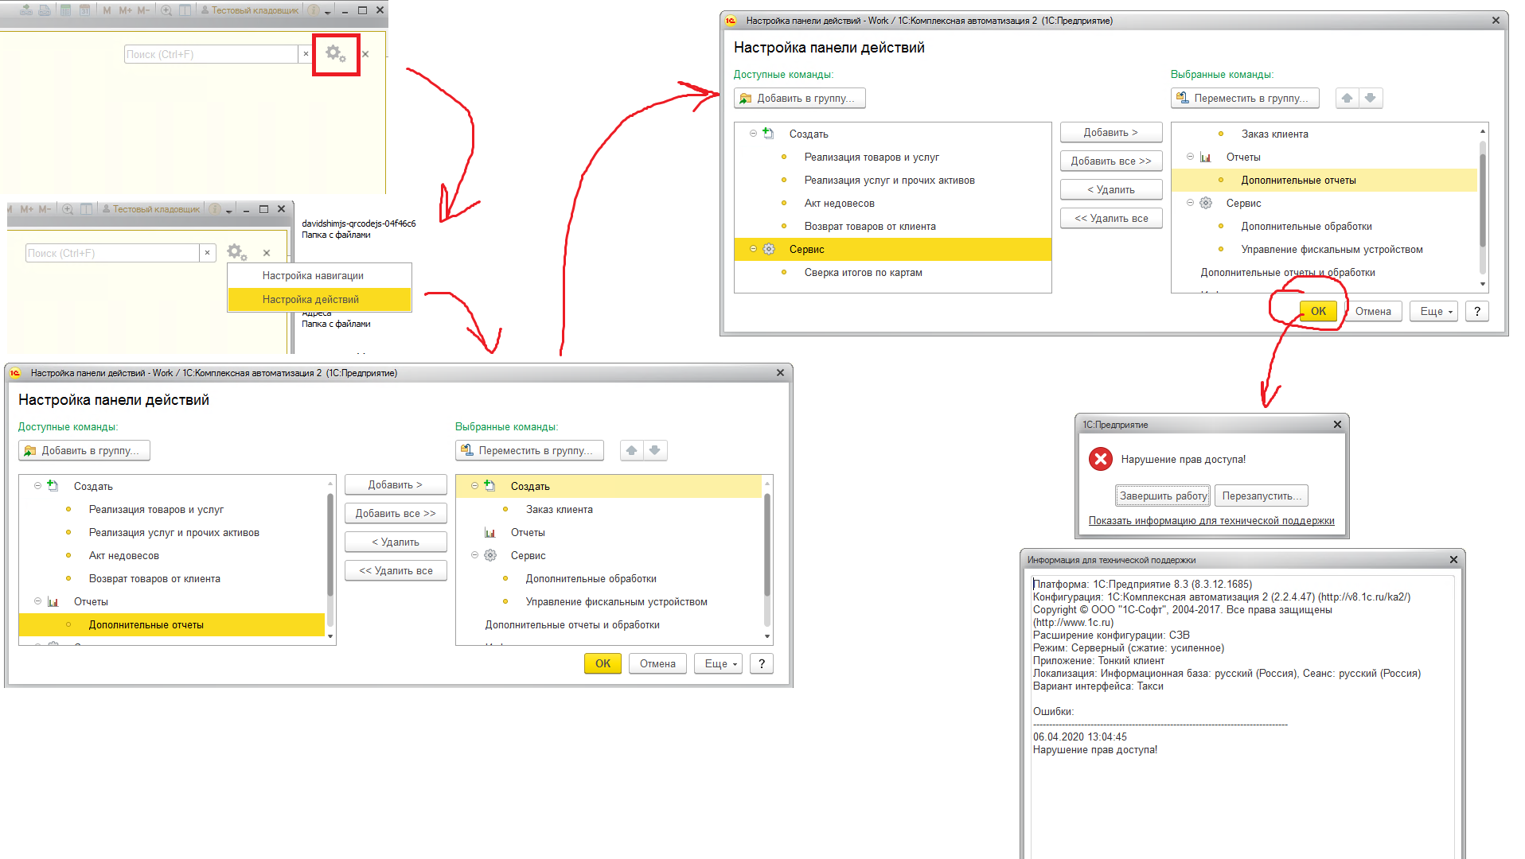Screen dimensions: 1525x859
Task: Click the M memory button in top toolbar
Action: [107, 10]
